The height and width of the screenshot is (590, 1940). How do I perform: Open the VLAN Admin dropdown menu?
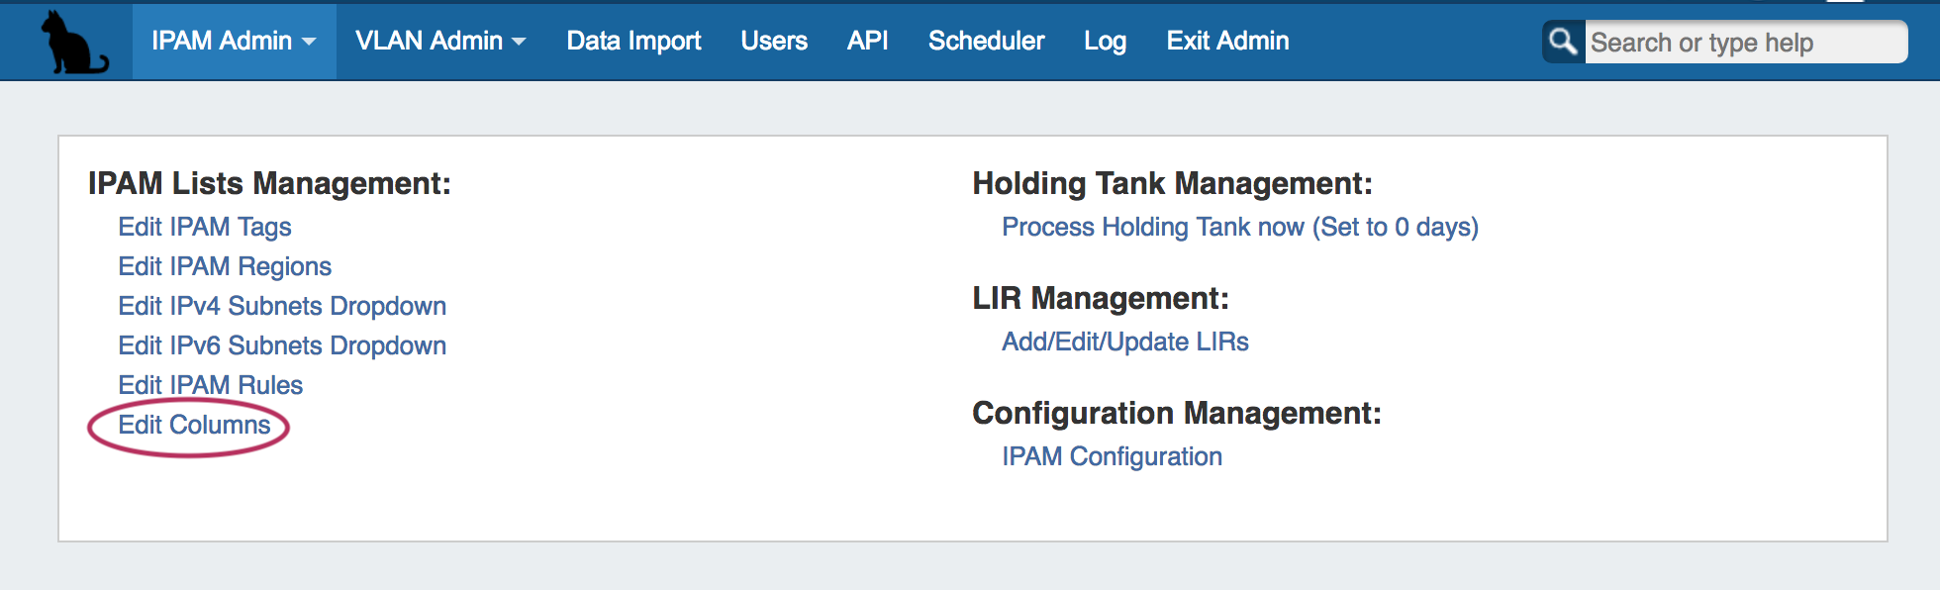[440, 41]
